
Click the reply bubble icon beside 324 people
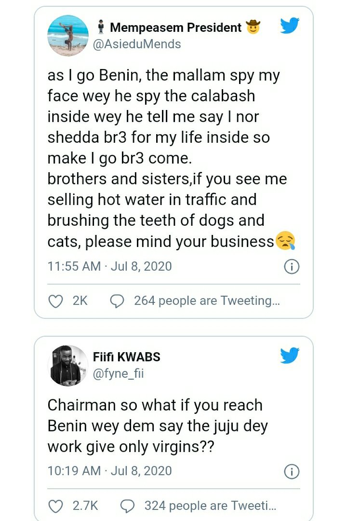click(x=128, y=506)
